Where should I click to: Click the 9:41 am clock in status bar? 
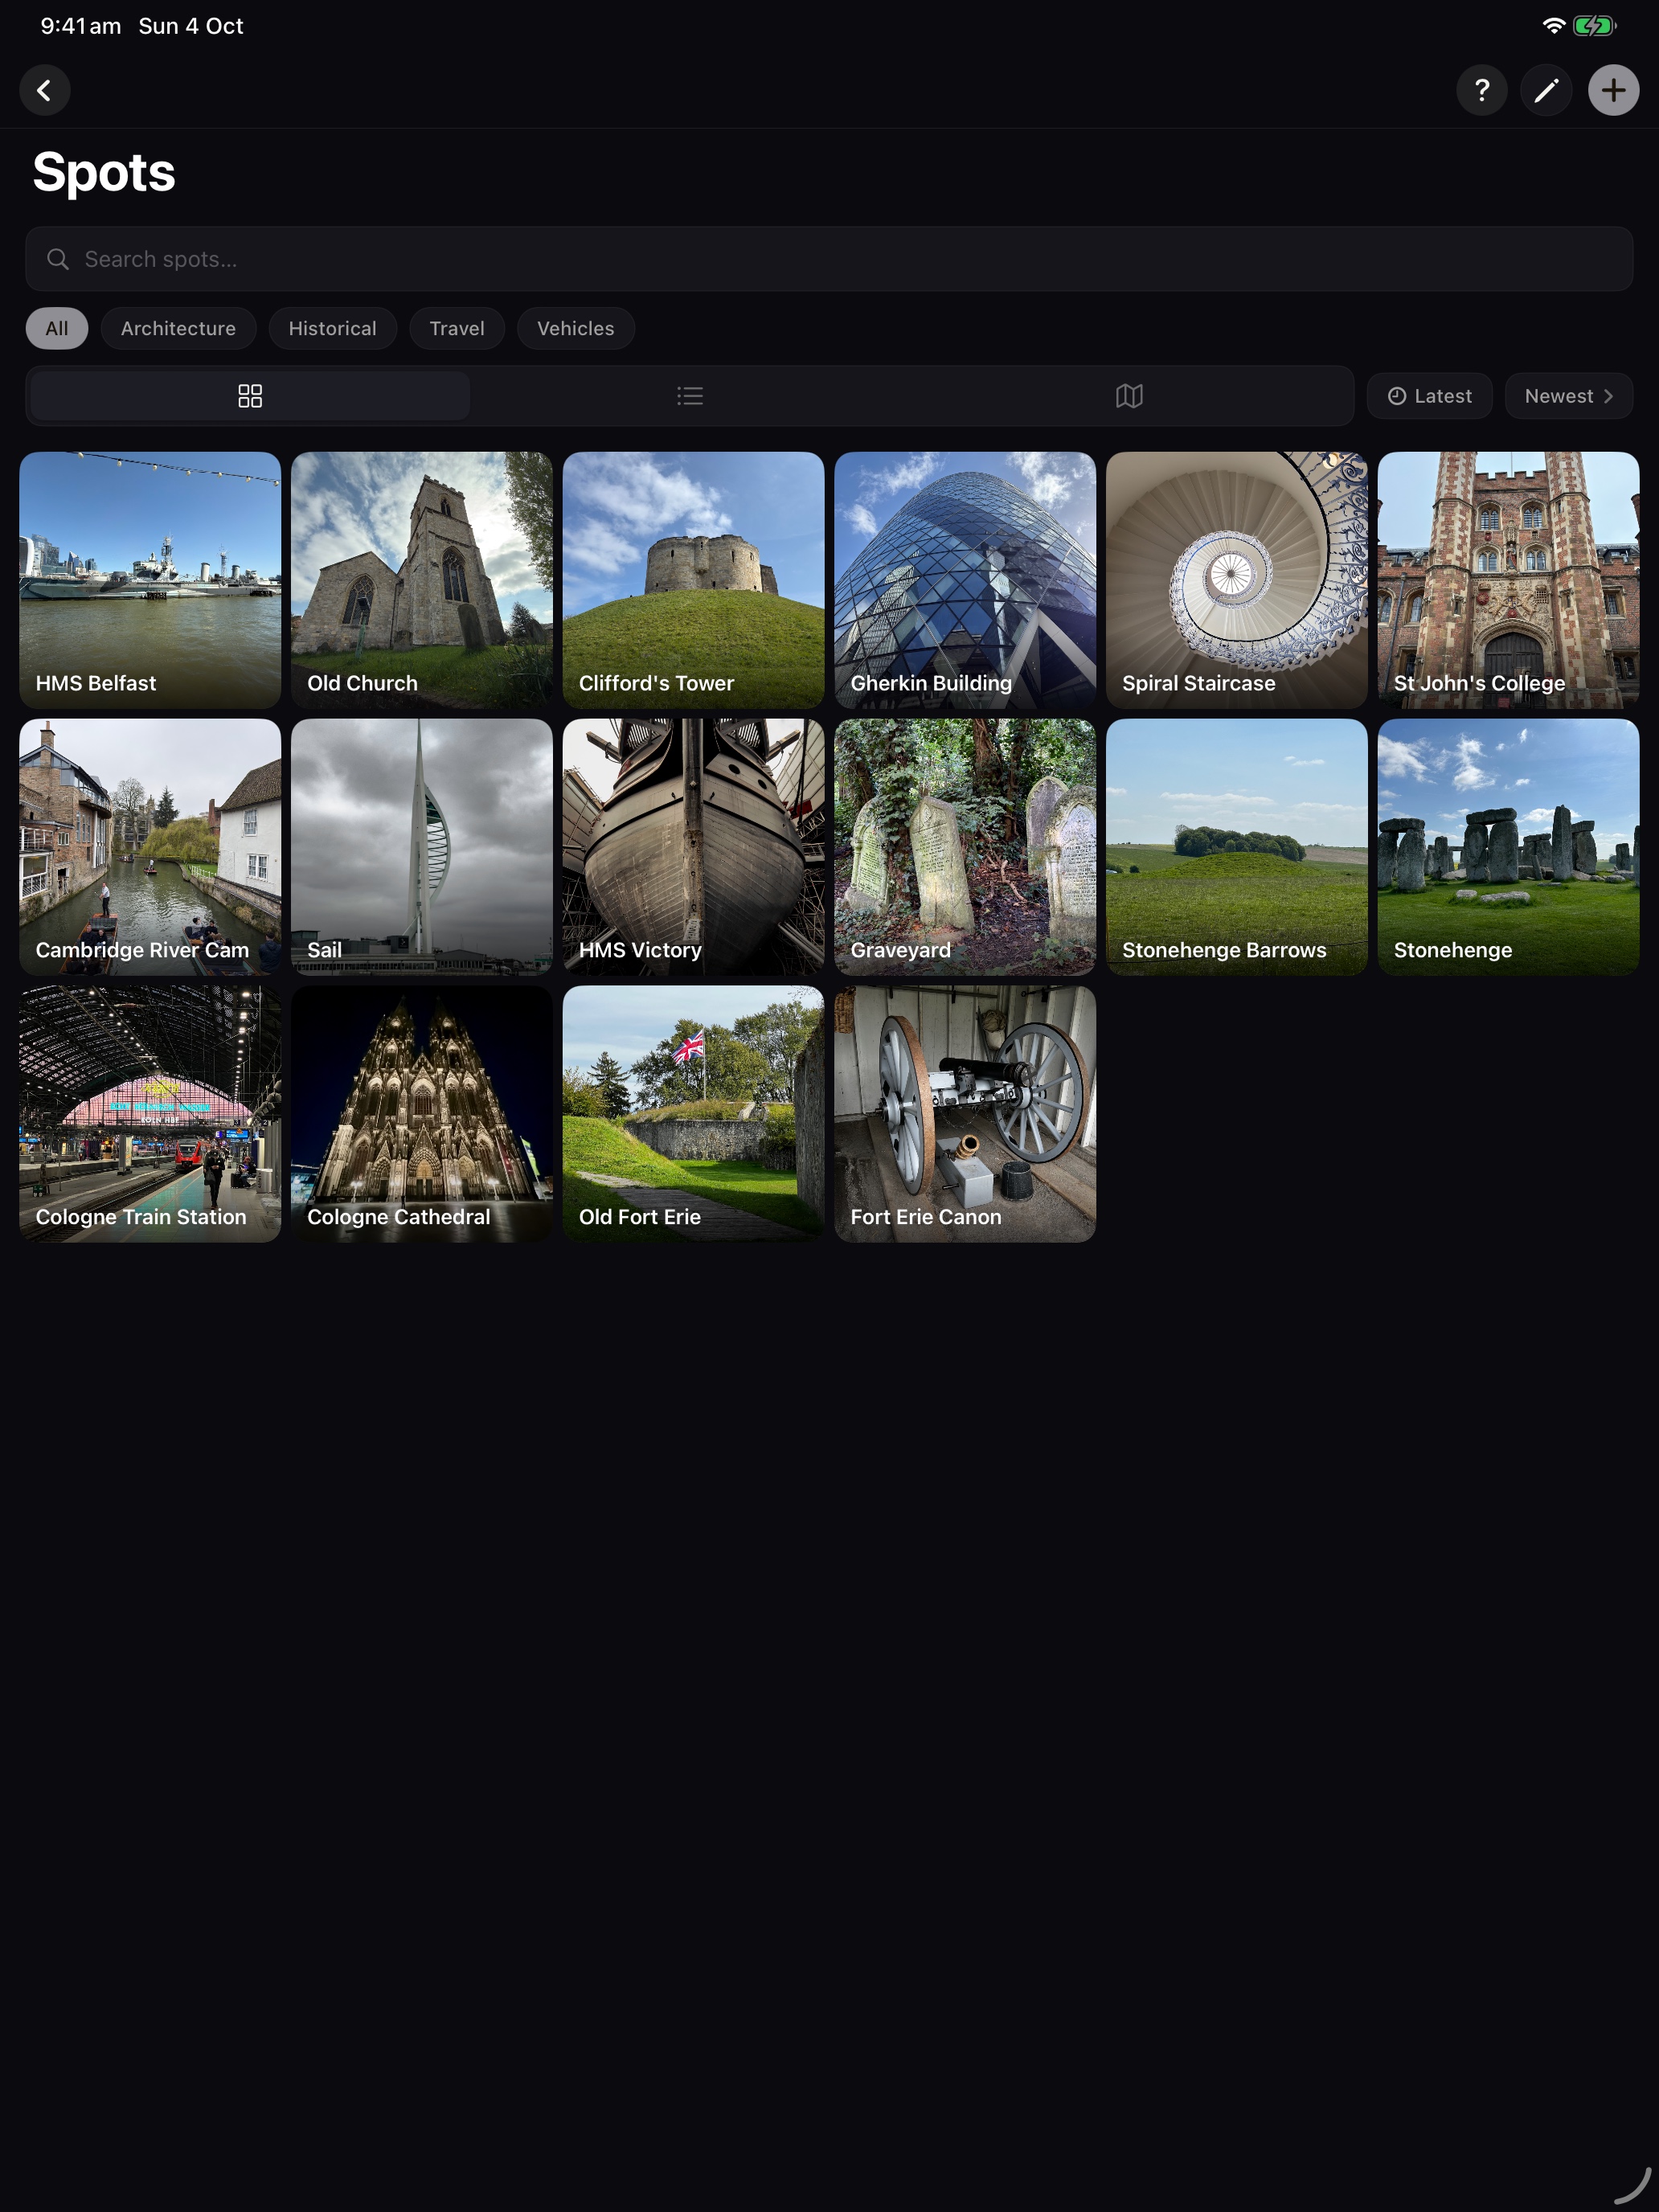pos(81,26)
